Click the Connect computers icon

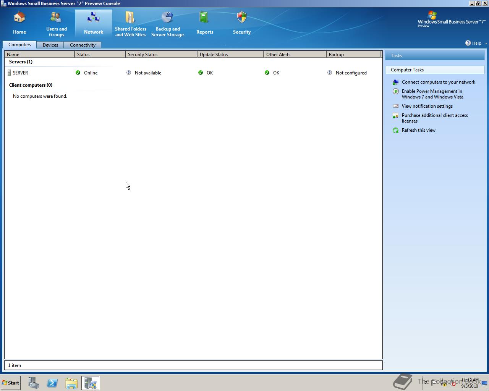coord(396,82)
